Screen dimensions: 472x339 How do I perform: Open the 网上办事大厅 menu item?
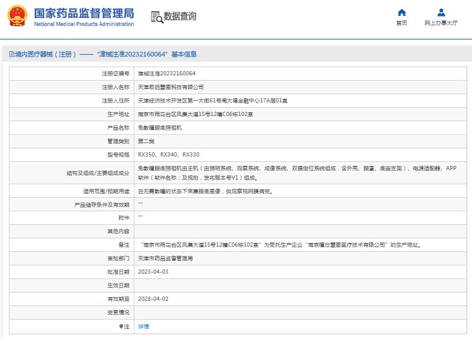(x=441, y=22)
